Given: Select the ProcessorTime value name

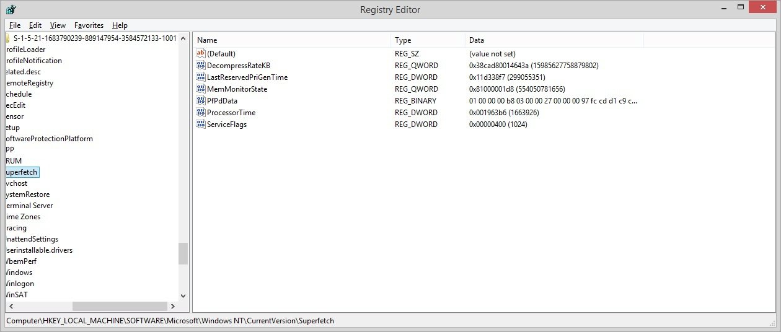Looking at the screenshot, I should point(231,113).
